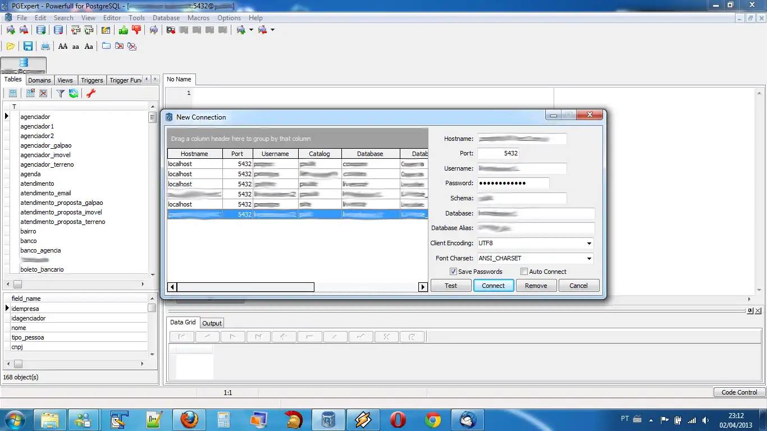Open the Client Encoding UTF8 dropdown
The image size is (767, 431).
pyautogui.click(x=589, y=244)
